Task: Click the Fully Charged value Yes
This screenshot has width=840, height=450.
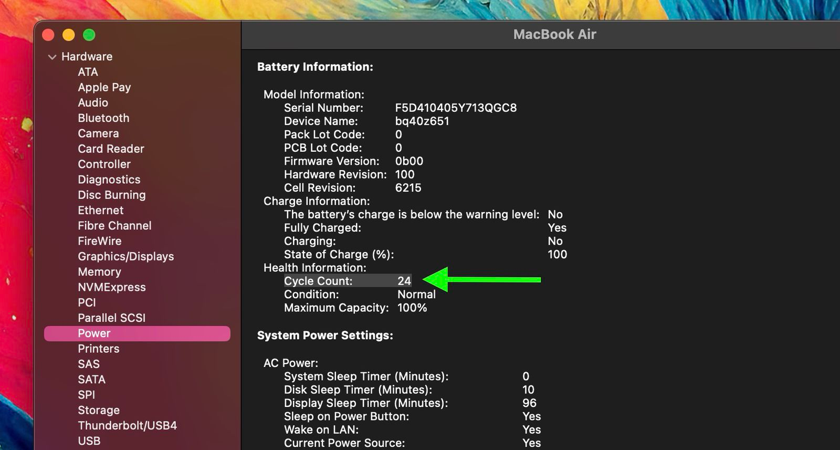Action: (x=557, y=228)
